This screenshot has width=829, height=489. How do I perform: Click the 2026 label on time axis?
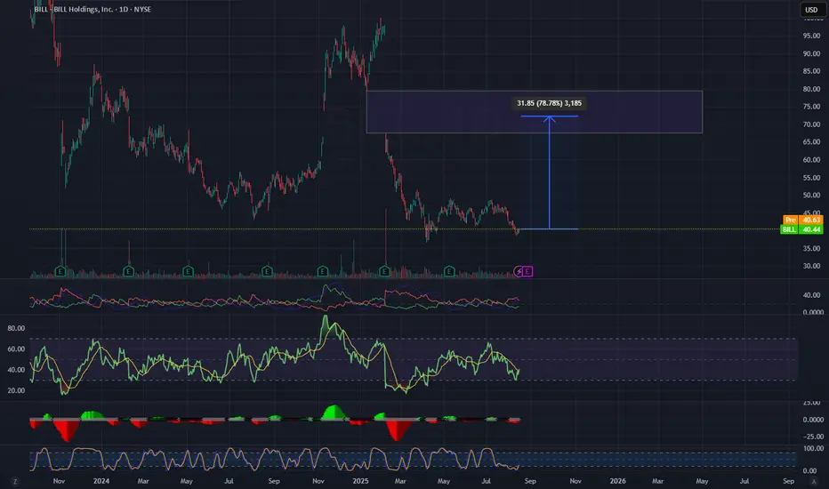pos(617,481)
